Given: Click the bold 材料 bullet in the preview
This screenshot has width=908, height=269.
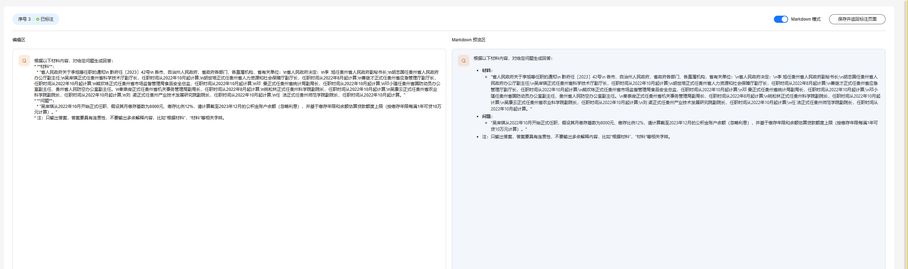Looking at the screenshot, I should point(487,71).
